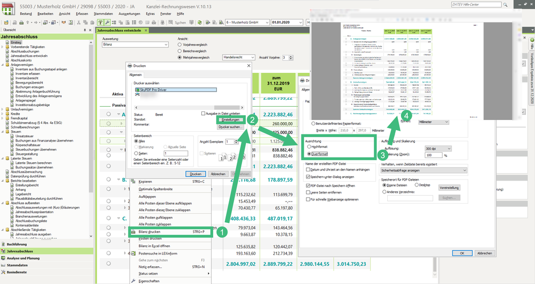Click the forward arrow navigation icon

tap(35, 22)
